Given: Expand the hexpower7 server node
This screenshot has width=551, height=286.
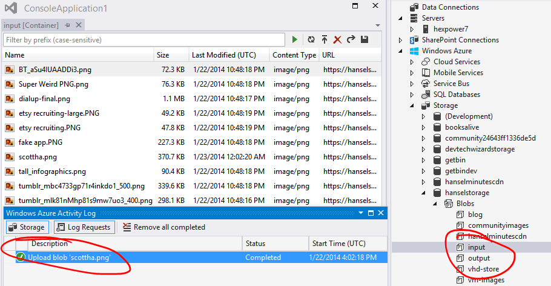Looking at the screenshot, I should [x=412, y=29].
